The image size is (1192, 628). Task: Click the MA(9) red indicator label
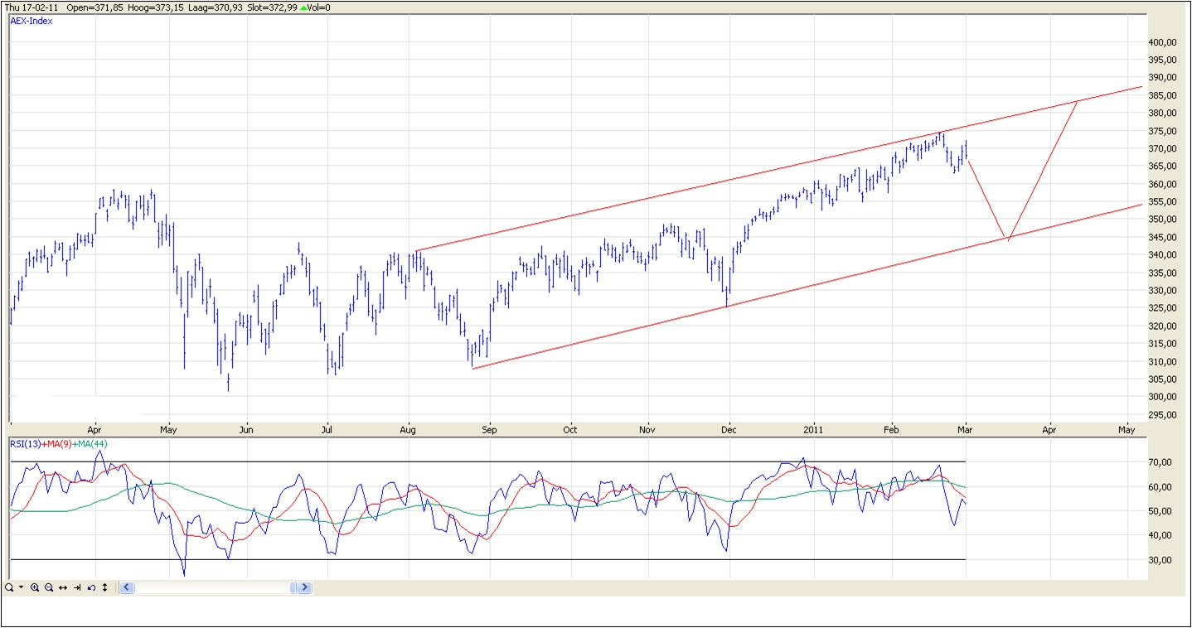(x=55, y=444)
